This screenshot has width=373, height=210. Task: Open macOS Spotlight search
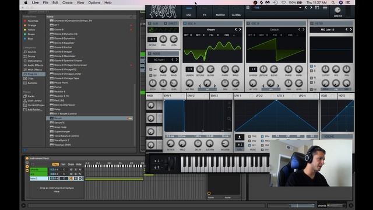pos(333,2)
